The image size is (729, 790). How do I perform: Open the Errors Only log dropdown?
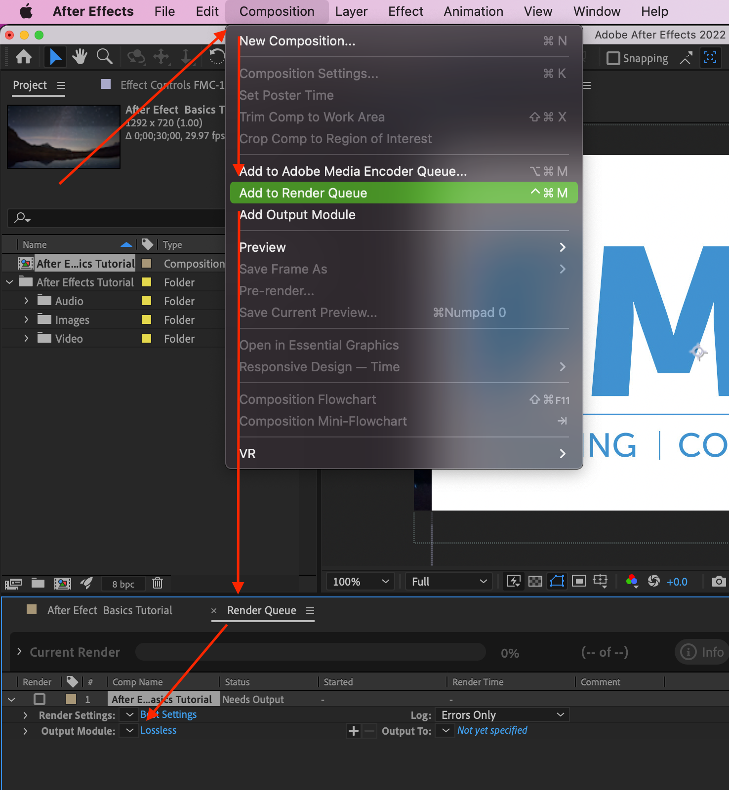coord(502,715)
